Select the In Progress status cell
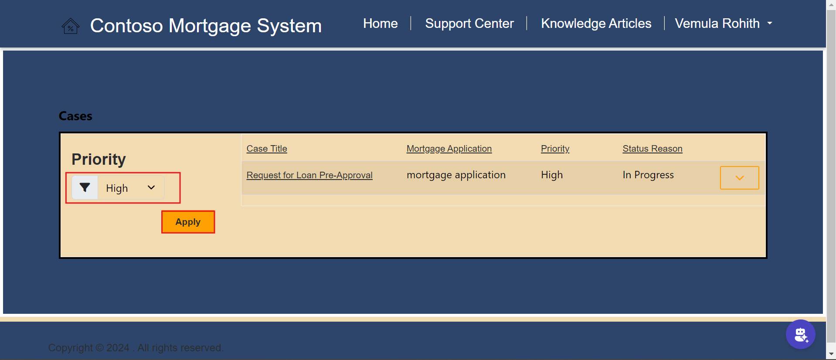Image resolution: width=836 pixels, height=360 pixels. (648, 175)
